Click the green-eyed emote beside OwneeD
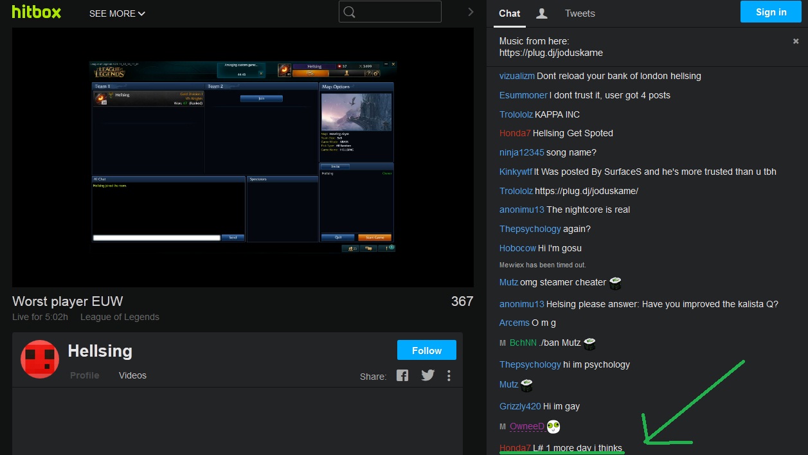808x455 pixels. pos(553,426)
